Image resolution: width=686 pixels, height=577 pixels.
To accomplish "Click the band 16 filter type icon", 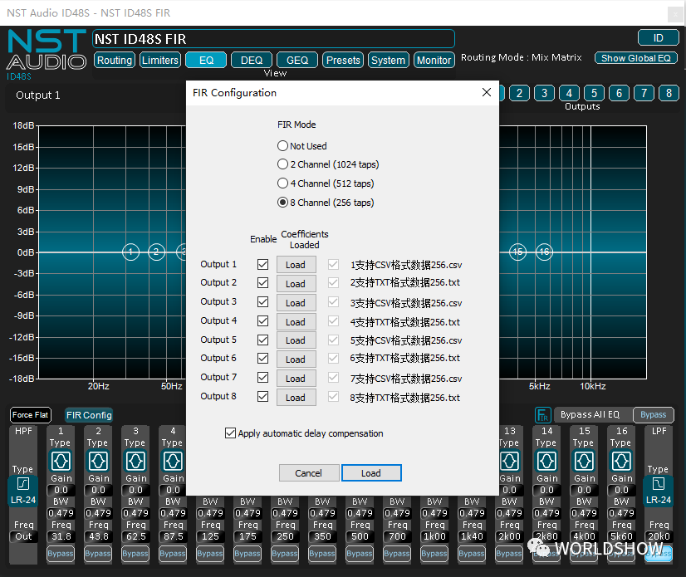I will pos(622,461).
